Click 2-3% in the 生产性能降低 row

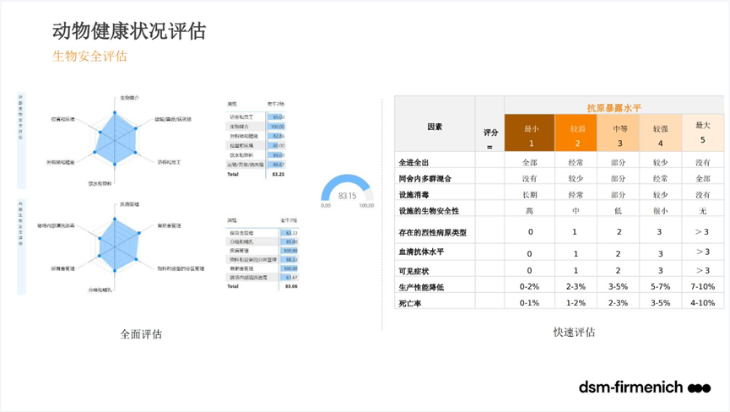click(x=576, y=287)
